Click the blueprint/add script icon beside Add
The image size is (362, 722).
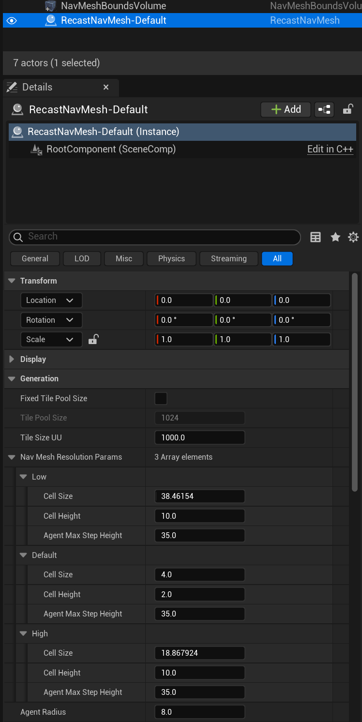point(324,110)
